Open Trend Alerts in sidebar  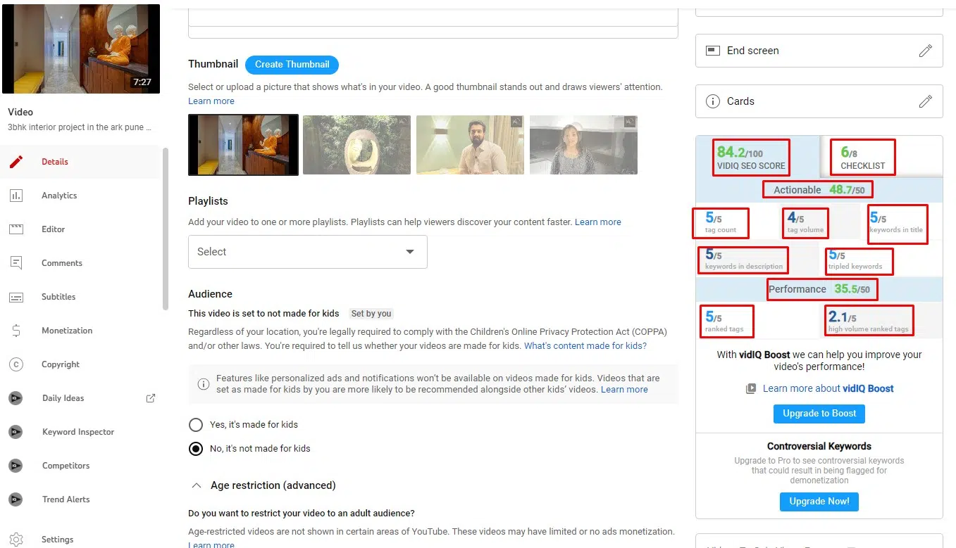[x=66, y=499]
